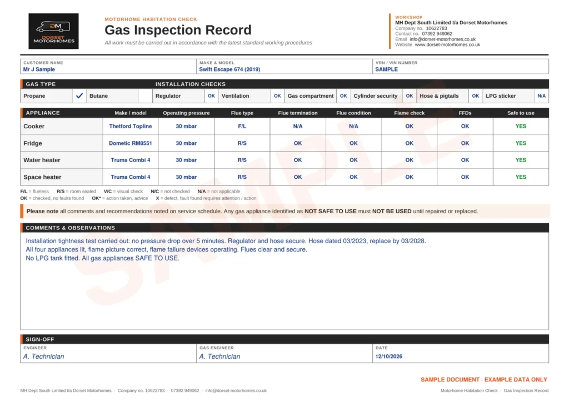Click the Hose & pigtails OK value
The image size is (569, 402).
coord(476,96)
